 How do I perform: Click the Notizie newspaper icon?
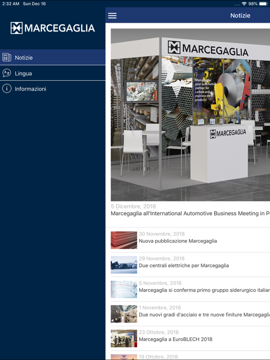point(7,57)
